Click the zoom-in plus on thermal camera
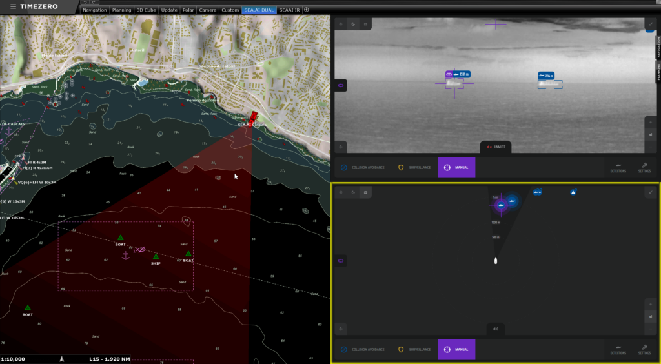 point(651,123)
